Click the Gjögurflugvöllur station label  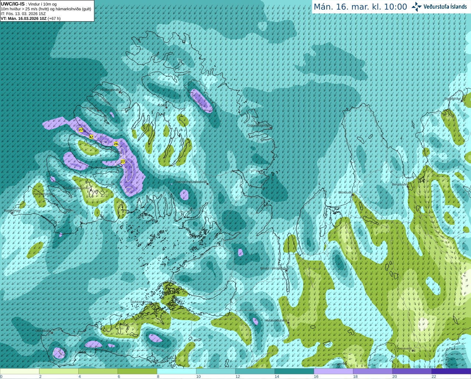point(258,125)
